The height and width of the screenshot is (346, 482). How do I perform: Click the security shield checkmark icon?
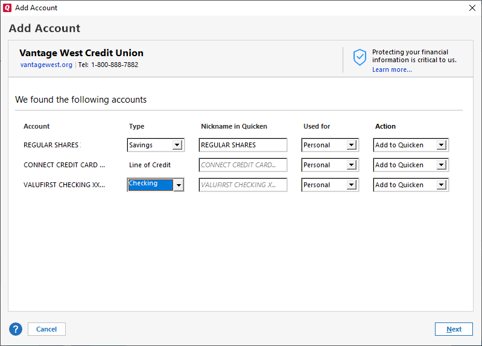pyautogui.click(x=360, y=57)
